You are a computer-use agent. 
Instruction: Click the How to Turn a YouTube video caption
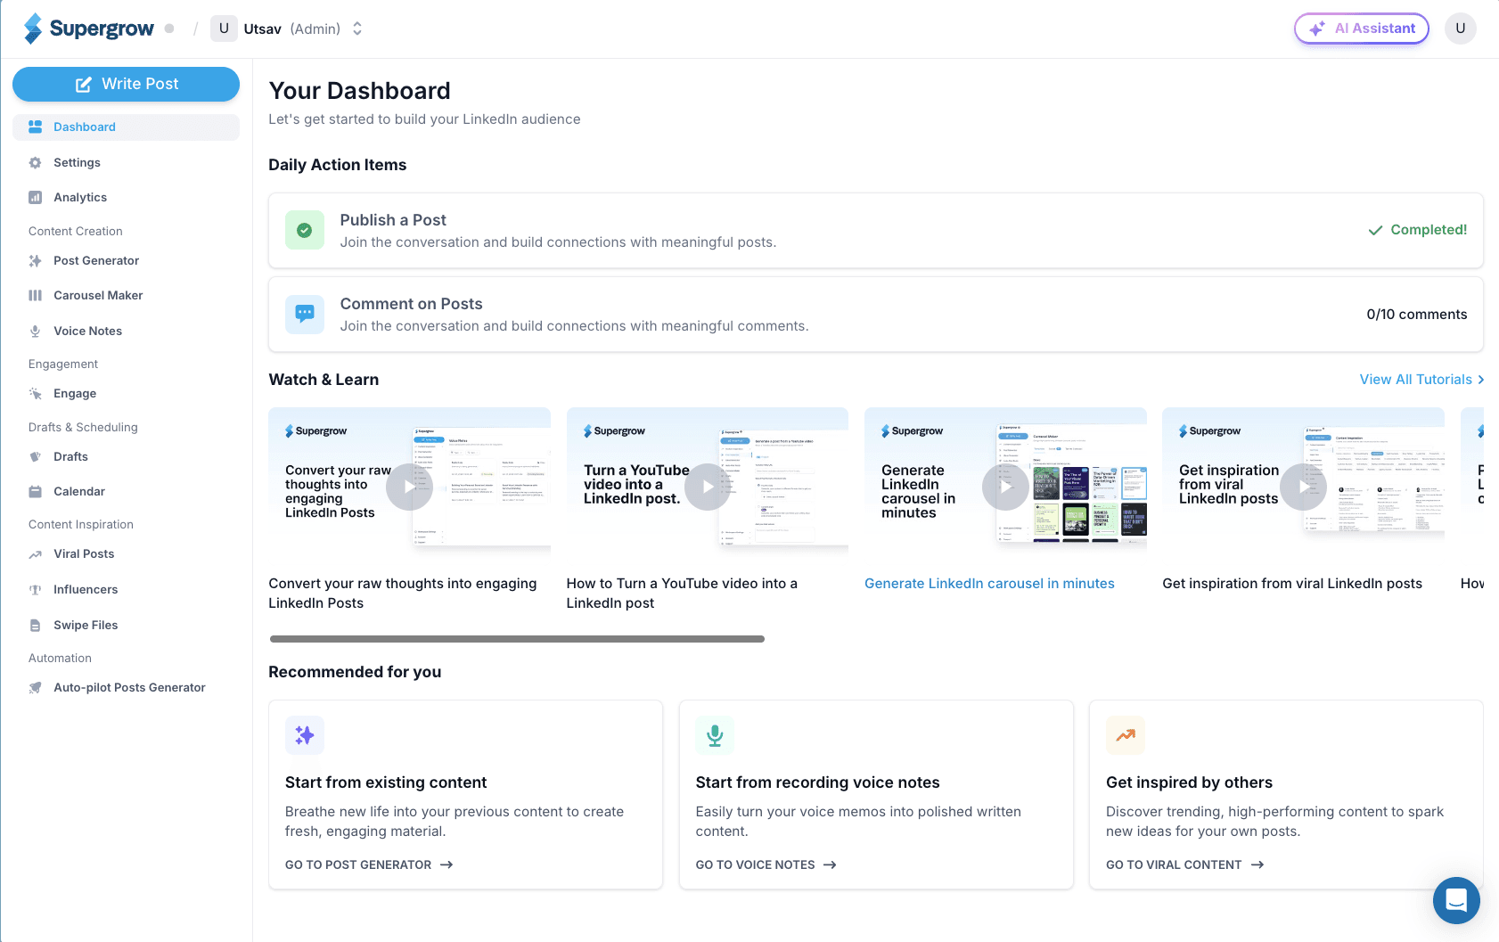point(682,594)
